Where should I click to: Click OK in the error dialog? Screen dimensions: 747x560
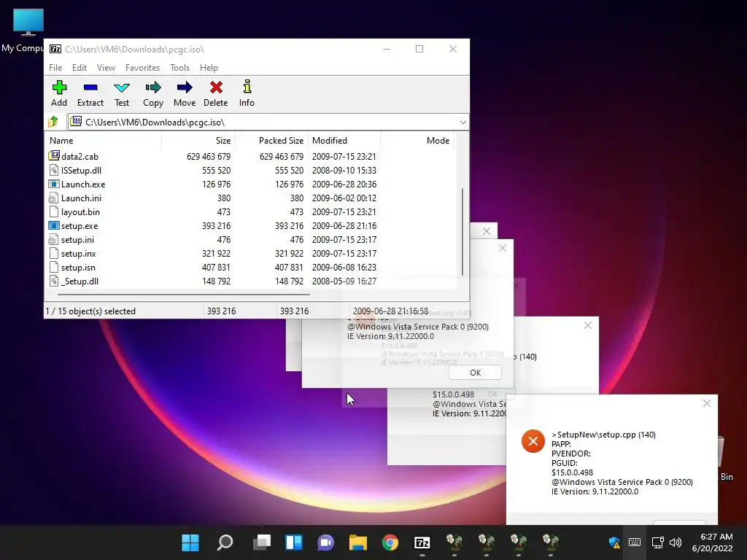tap(475, 373)
